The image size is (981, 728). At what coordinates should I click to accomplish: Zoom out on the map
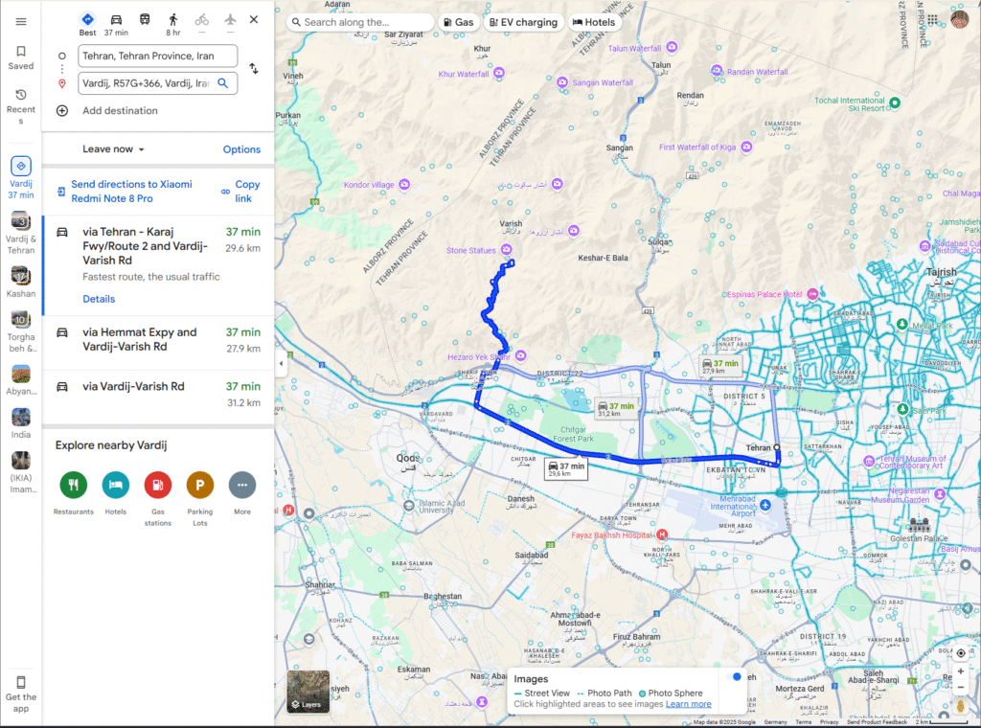point(960,687)
